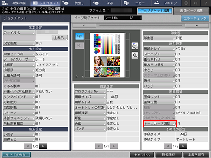This screenshot has width=211, height=158.
Task: Open the 坪量 weight setting
Action: pyautogui.click(x=90, y=118)
